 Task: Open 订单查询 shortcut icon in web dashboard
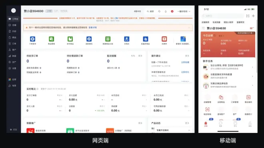(32, 39)
